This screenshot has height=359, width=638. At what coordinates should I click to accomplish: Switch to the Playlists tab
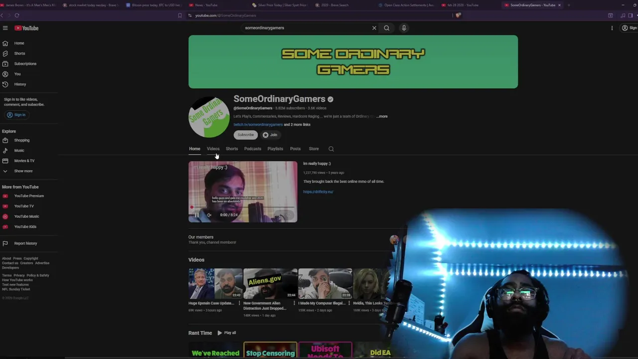click(275, 149)
